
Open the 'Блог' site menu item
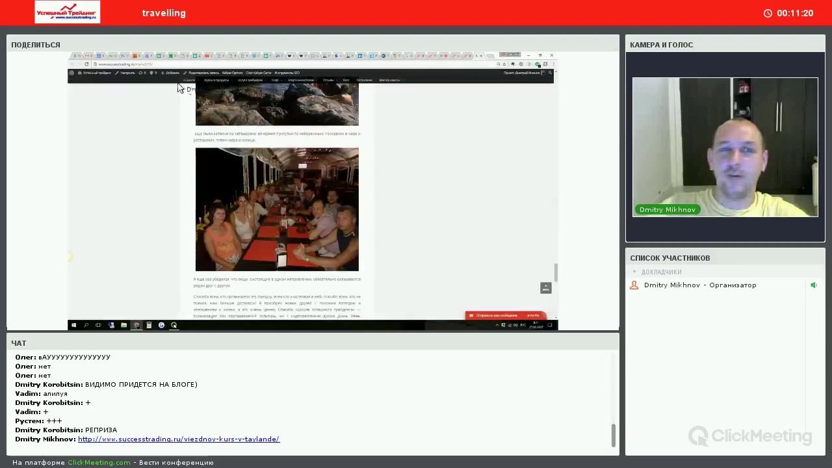[x=346, y=80]
